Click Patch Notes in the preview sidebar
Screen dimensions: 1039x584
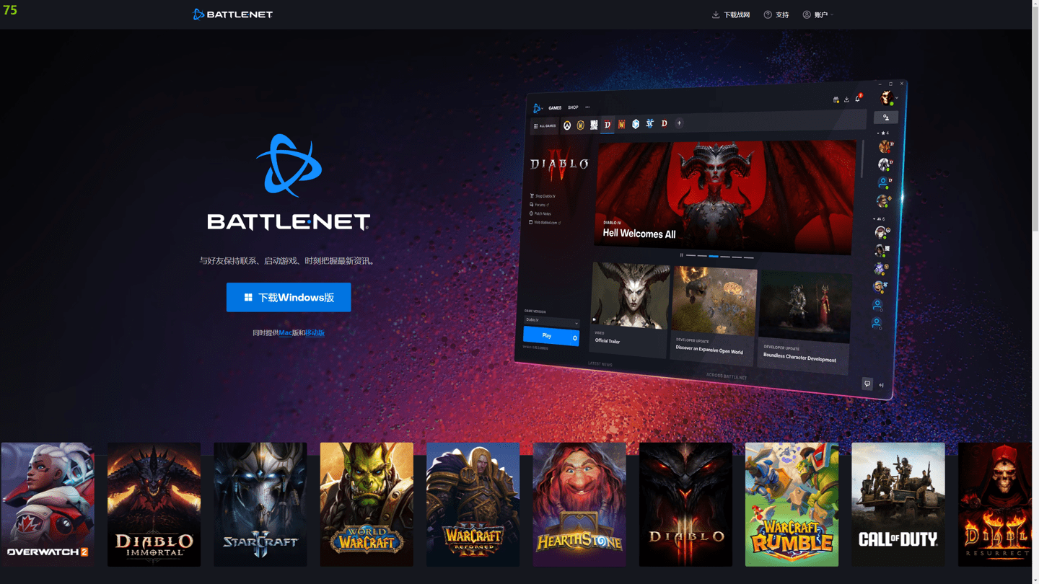point(541,213)
